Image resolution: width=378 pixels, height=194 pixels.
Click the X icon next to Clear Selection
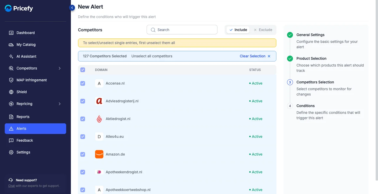tap(269, 56)
